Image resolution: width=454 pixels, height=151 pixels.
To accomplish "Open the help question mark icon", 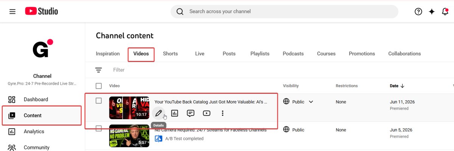I will [418, 11].
